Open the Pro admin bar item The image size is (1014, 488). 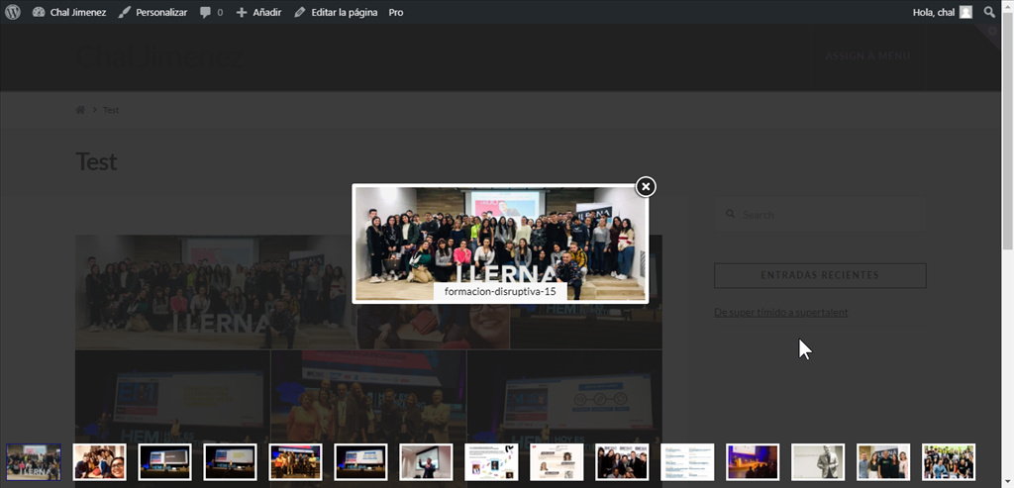(x=396, y=12)
